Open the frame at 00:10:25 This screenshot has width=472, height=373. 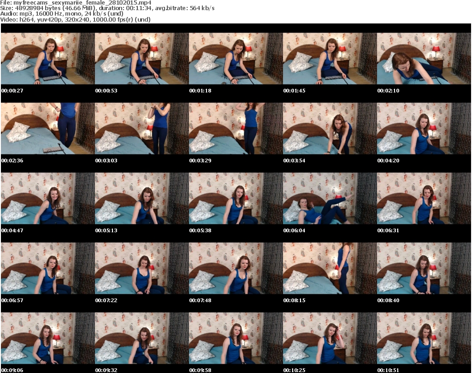(x=330, y=339)
